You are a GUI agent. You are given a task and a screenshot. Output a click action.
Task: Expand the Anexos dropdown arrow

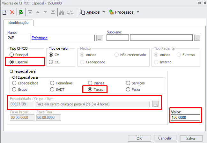pyautogui.click(x=104, y=12)
